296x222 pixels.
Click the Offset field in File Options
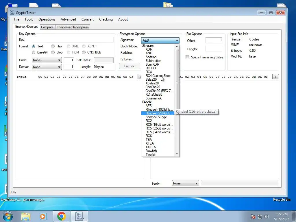pyautogui.click(x=214, y=40)
